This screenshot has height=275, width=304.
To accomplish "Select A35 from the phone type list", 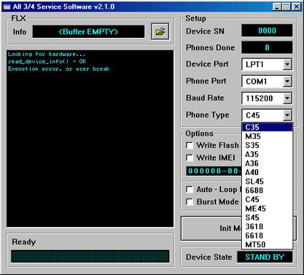I will [267, 154].
